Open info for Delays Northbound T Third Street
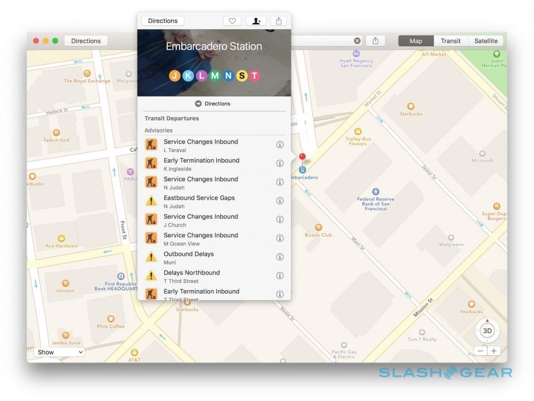 280,276
